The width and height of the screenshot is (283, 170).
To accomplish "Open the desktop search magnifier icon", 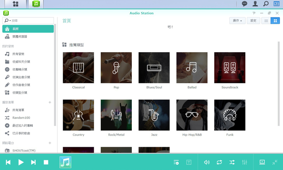I will point(266,4).
